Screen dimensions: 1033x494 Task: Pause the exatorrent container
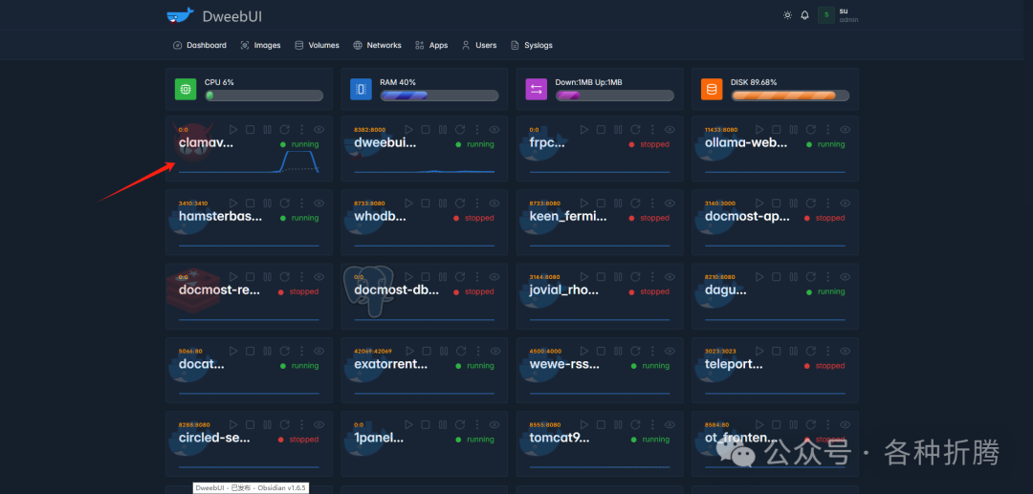click(443, 352)
